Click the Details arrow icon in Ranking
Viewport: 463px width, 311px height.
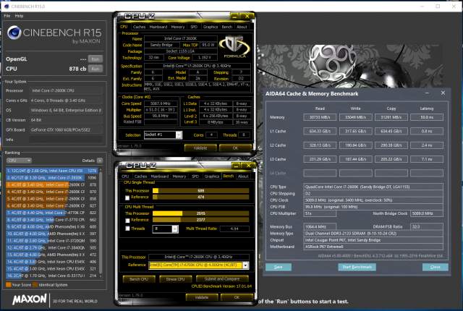[x=100, y=161]
